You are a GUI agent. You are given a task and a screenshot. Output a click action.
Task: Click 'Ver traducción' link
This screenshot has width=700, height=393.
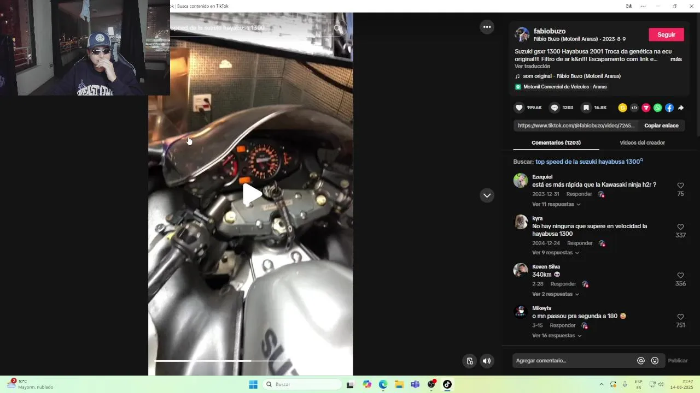pyautogui.click(x=532, y=66)
